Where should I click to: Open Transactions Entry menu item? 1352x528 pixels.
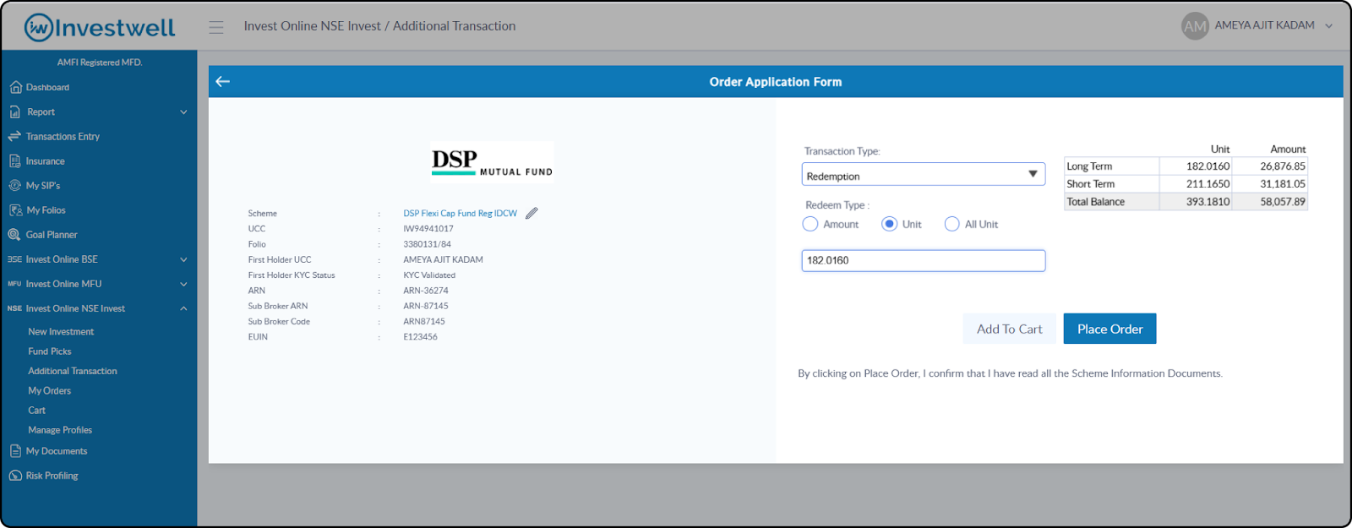coord(63,136)
